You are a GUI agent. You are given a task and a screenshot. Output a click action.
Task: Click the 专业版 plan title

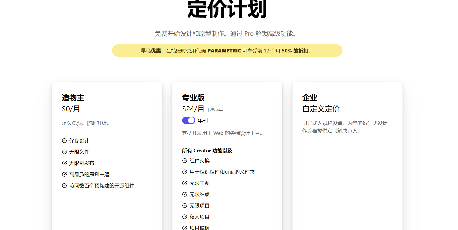pyautogui.click(x=193, y=98)
